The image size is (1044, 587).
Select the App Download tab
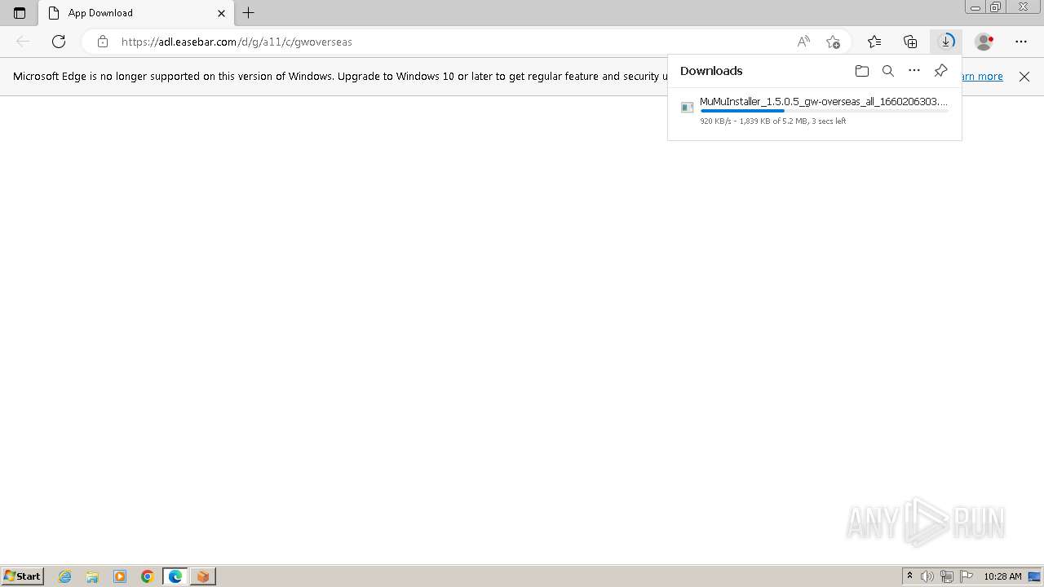coord(135,13)
